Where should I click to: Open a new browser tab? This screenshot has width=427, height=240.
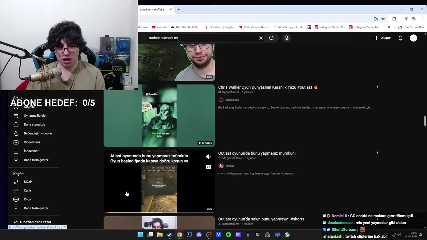pyautogui.click(x=179, y=9)
